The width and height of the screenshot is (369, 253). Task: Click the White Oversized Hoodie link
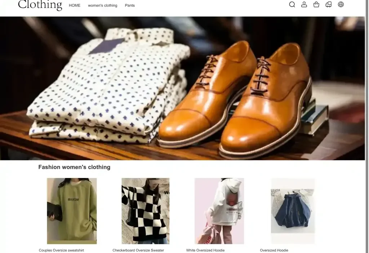pyautogui.click(x=205, y=250)
